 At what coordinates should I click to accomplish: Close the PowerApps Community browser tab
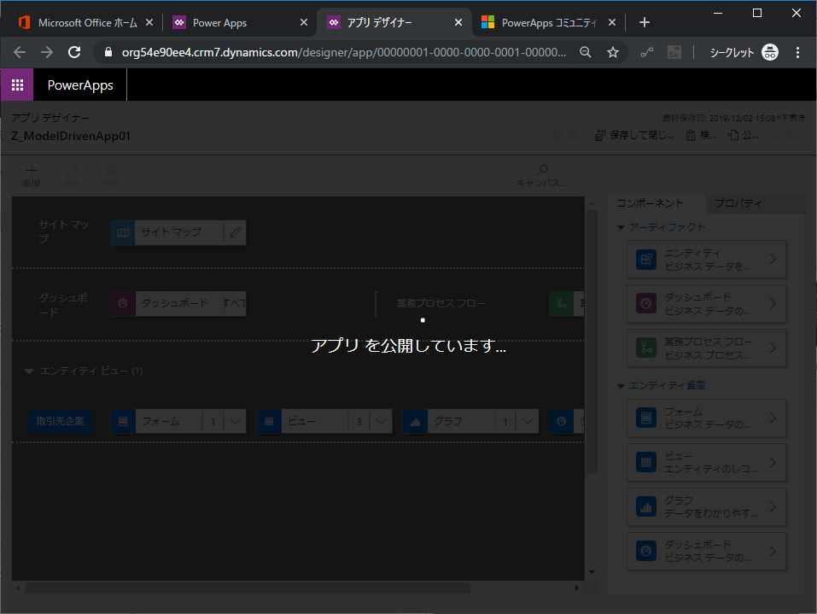click(x=612, y=22)
